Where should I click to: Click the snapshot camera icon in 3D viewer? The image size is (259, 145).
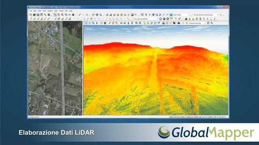click(x=179, y=23)
